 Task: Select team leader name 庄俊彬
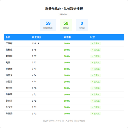click(9, 43)
